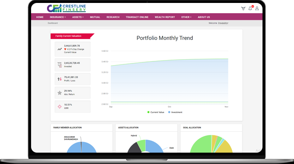Click the target icon for XIRR
The height and width of the screenshot is (164, 294).
[x=60, y=106]
